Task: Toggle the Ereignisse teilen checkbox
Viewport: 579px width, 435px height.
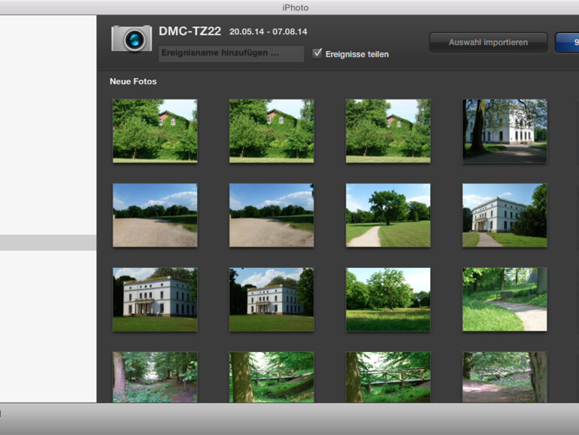Action: click(317, 53)
